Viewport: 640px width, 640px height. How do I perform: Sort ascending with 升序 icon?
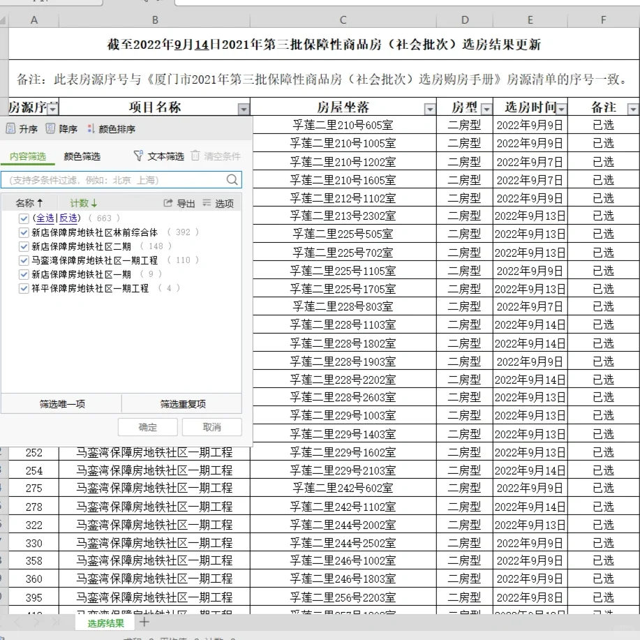(x=11, y=129)
